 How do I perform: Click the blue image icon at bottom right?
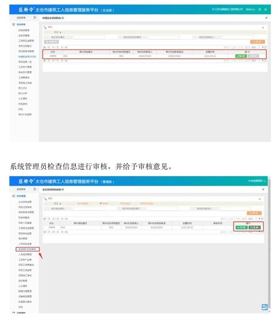point(264,307)
